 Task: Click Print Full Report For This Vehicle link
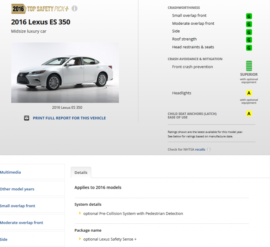click(69, 118)
